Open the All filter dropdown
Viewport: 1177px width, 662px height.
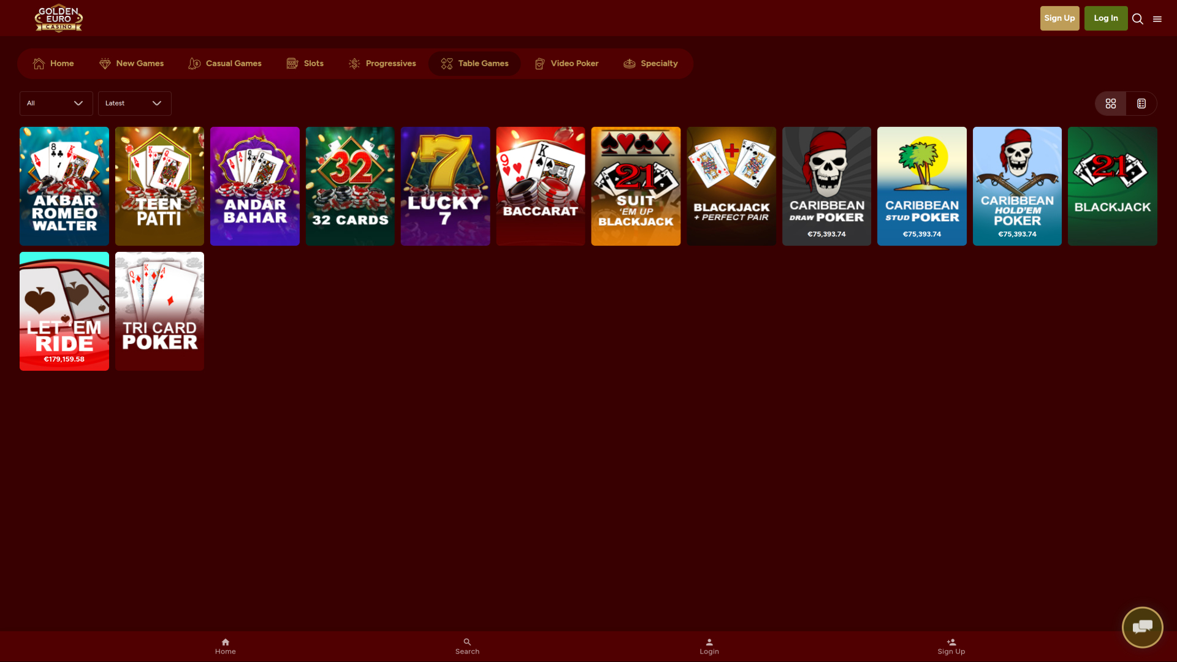tap(55, 103)
